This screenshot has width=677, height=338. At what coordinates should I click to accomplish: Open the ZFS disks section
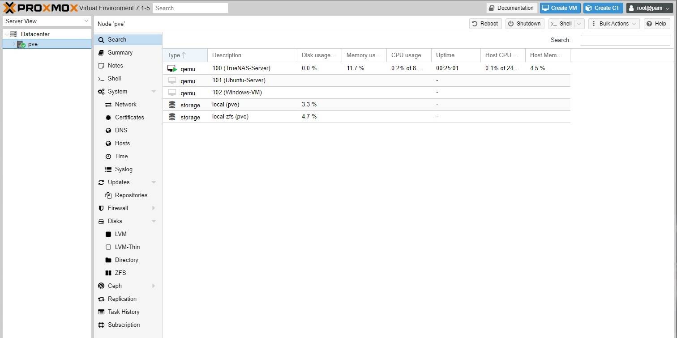tap(120, 273)
